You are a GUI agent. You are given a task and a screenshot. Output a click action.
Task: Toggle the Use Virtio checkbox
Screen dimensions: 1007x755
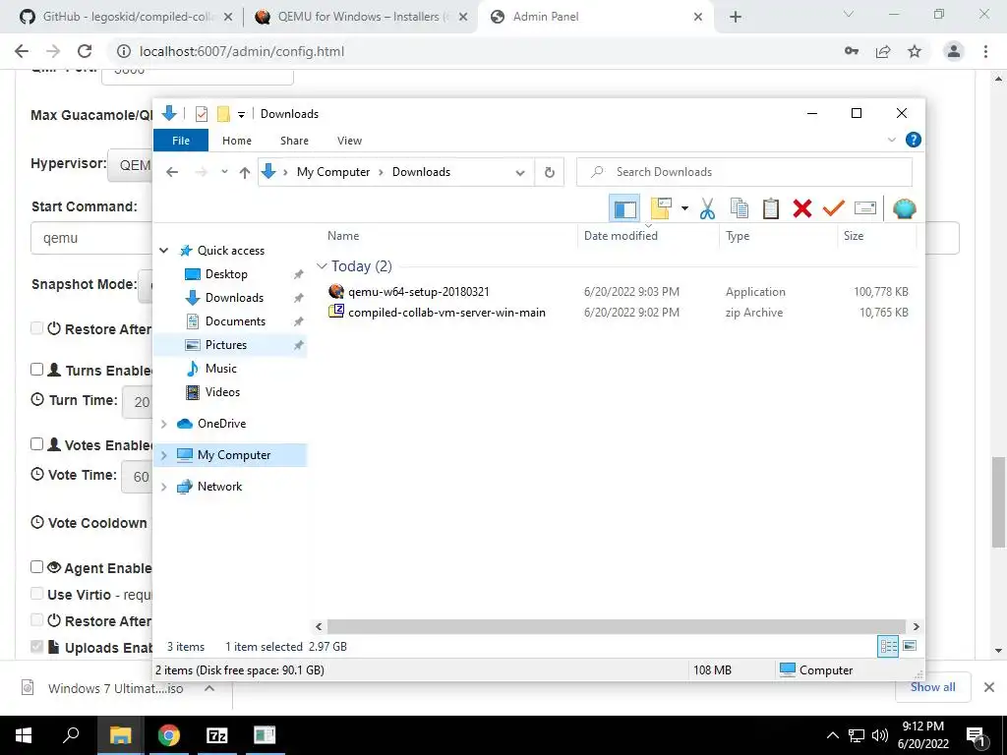tap(36, 594)
